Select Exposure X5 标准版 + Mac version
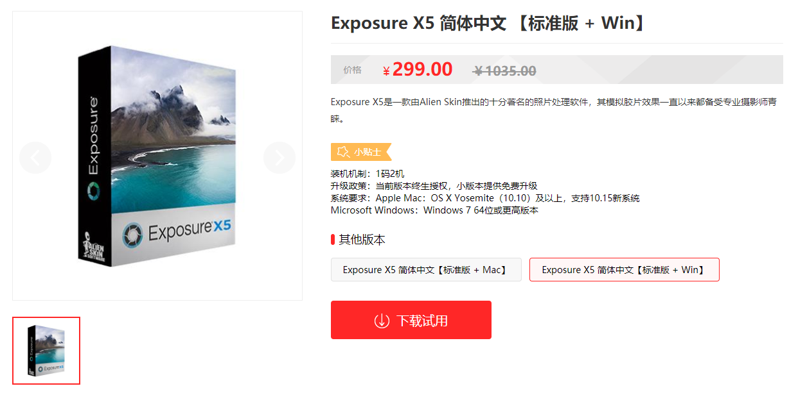Image resolution: width=789 pixels, height=393 pixels. click(x=426, y=270)
